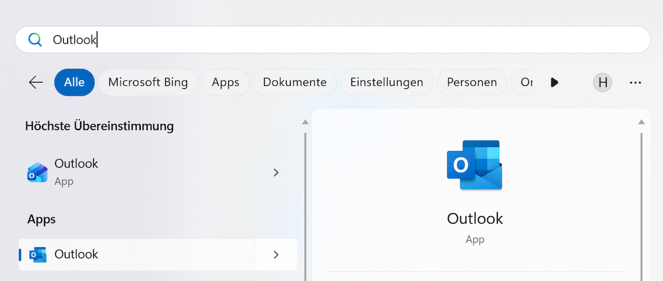Click the large Outlook icon in preview

[475, 165]
